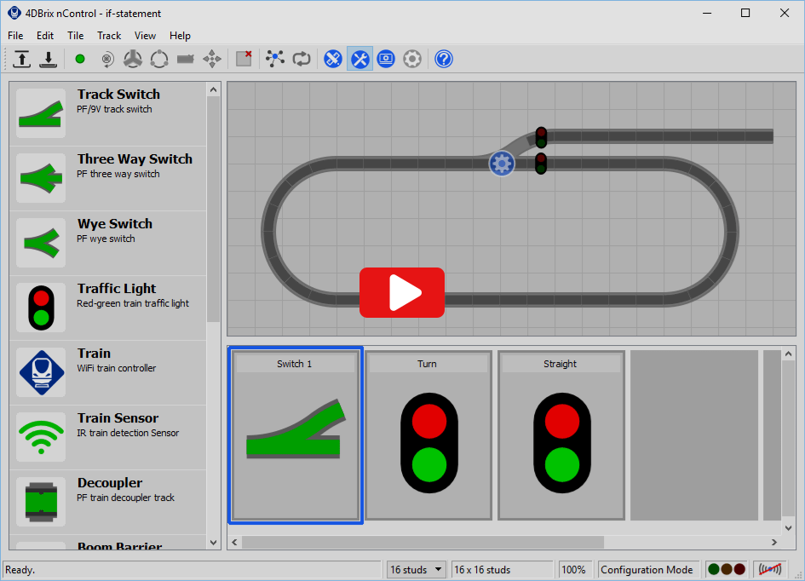This screenshot has width=805, height=581.
Task: Open the File menu
Action: pyautogui.click(x=15, y=36)
